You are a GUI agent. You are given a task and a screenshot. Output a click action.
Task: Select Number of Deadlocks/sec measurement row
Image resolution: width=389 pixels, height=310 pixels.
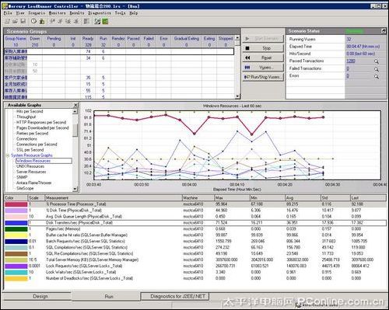click(x=195, y=278)
